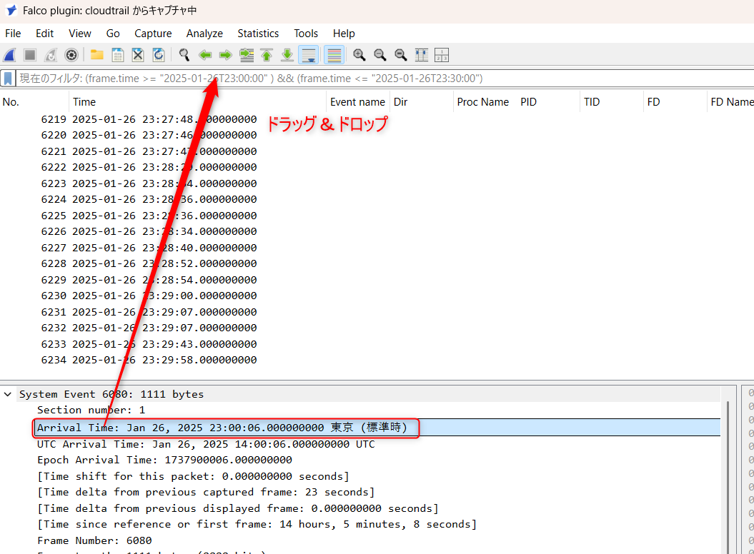
Task: Select event row 6234 at 23:29:58
Action: (377, 360)
